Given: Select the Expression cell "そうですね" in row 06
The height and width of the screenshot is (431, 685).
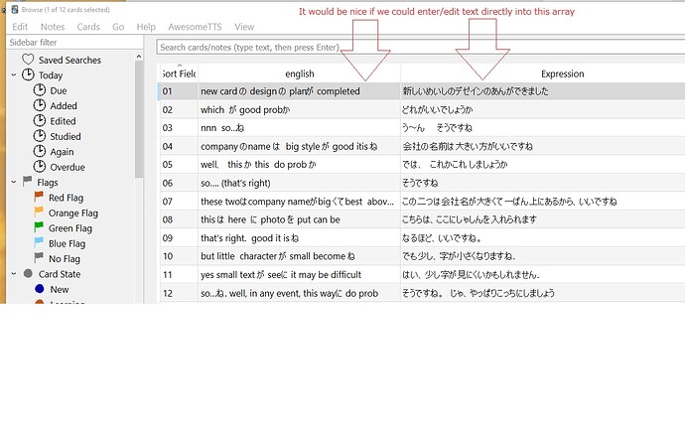Looking at the screenshot, I should (543, 183).
